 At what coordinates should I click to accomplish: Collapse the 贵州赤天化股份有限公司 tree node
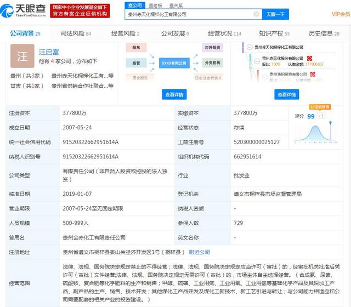[257, 61]
